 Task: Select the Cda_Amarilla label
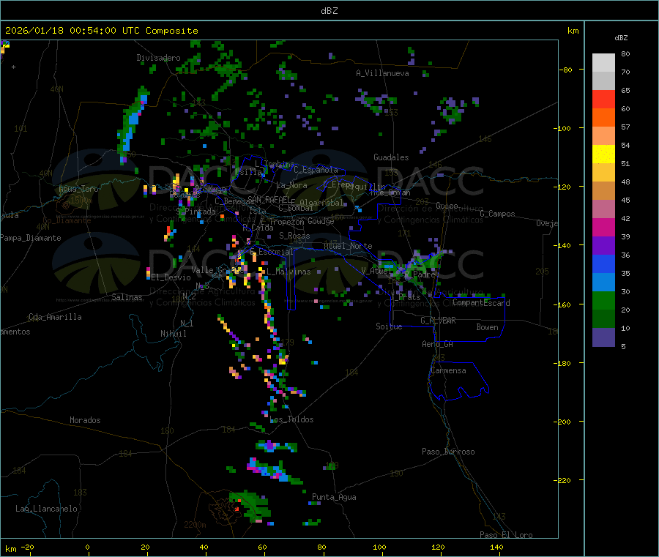click(55, 317)
